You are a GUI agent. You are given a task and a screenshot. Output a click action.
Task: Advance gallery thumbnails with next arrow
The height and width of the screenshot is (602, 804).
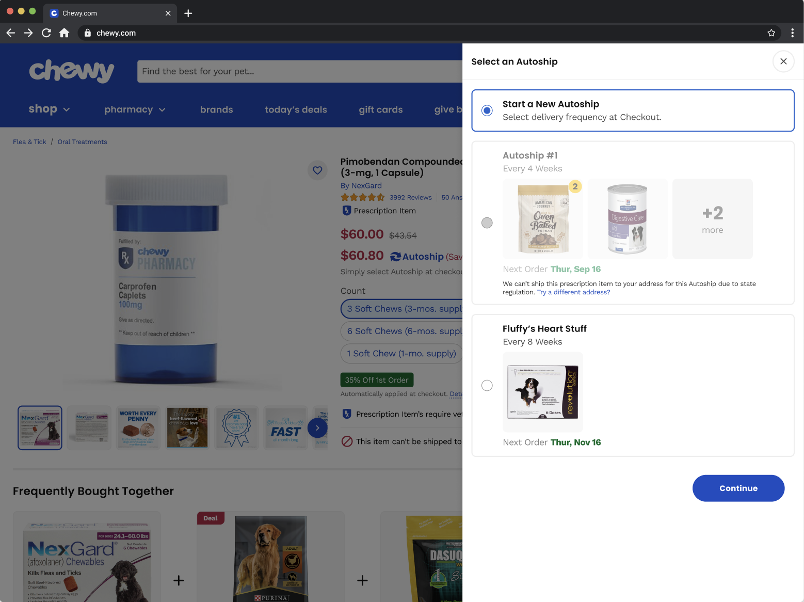(317, 428)
